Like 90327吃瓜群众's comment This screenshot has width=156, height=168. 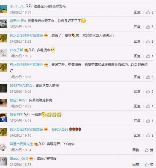click(x=150, y=91)
